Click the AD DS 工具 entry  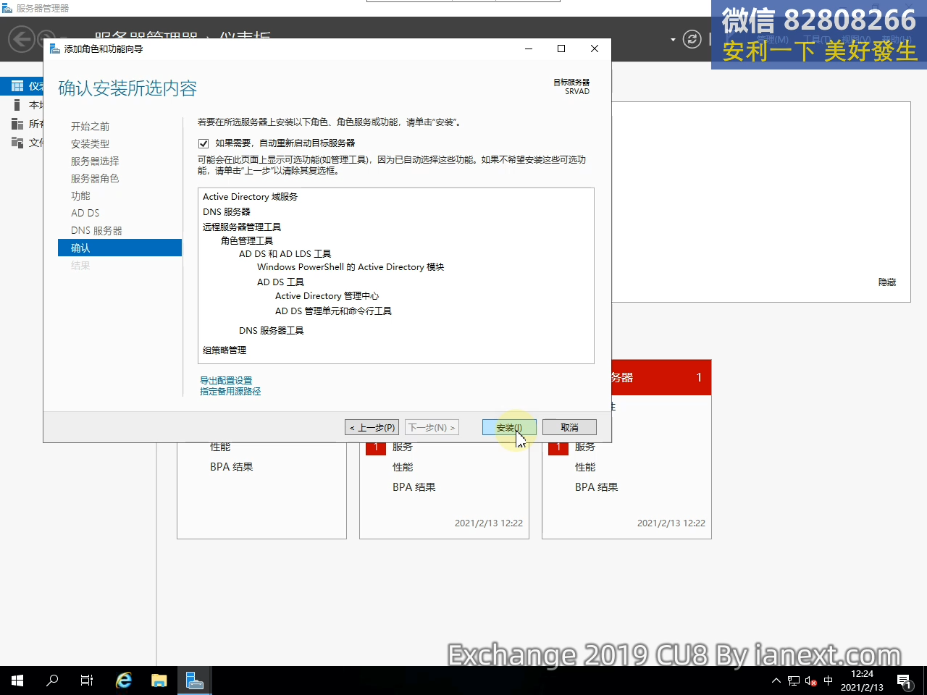280,282
